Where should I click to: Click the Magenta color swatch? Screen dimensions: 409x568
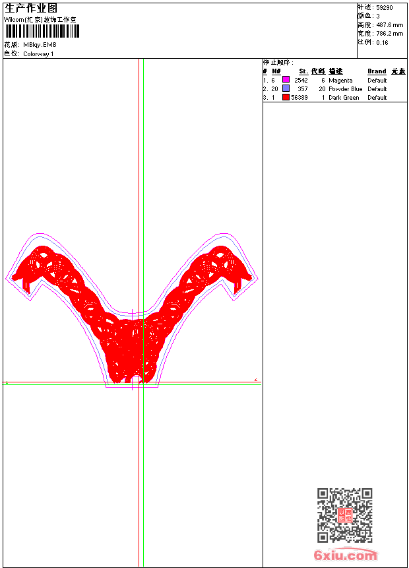pyautogui.click(x=286, y=80)
